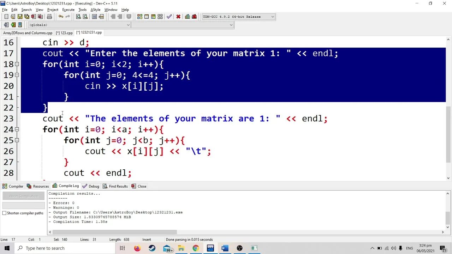The height and width of the screenshot is (254, 452).
Task: Open the (globals) scope dropdown
Action: 79,25
